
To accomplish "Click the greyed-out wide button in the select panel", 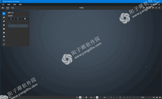I will click(18, 26).
